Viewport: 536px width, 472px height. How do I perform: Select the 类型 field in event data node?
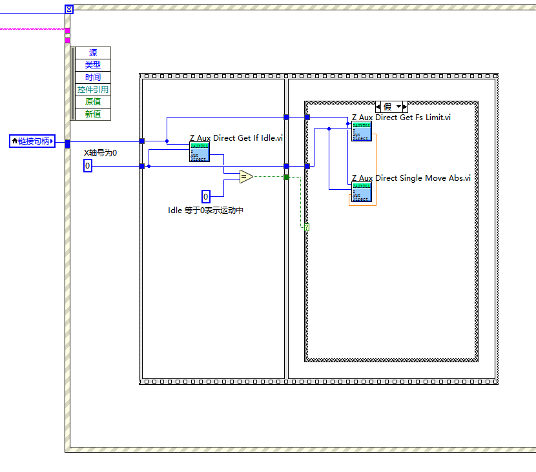[x=92, y=65]
